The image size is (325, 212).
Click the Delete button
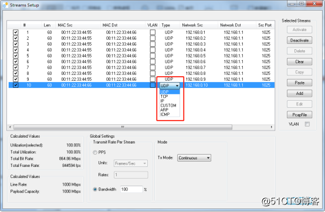click(299, 51)
